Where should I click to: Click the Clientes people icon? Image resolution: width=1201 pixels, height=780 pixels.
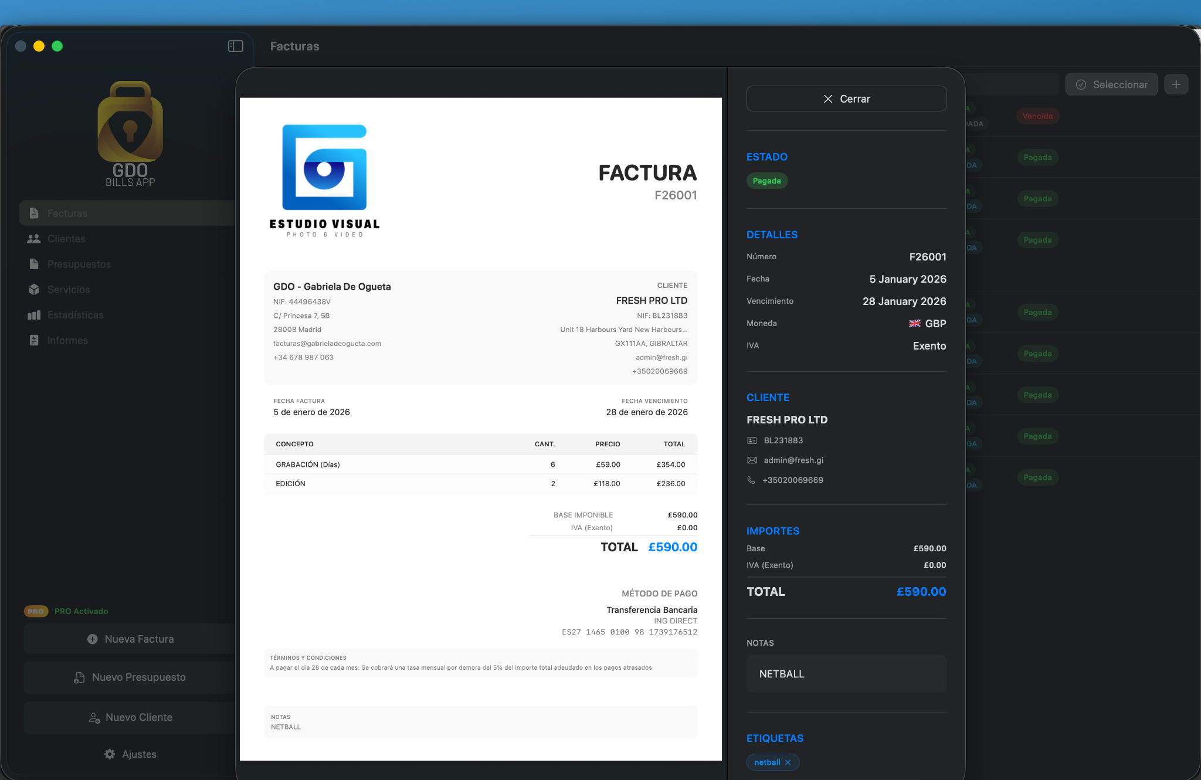tap(34, 239)
